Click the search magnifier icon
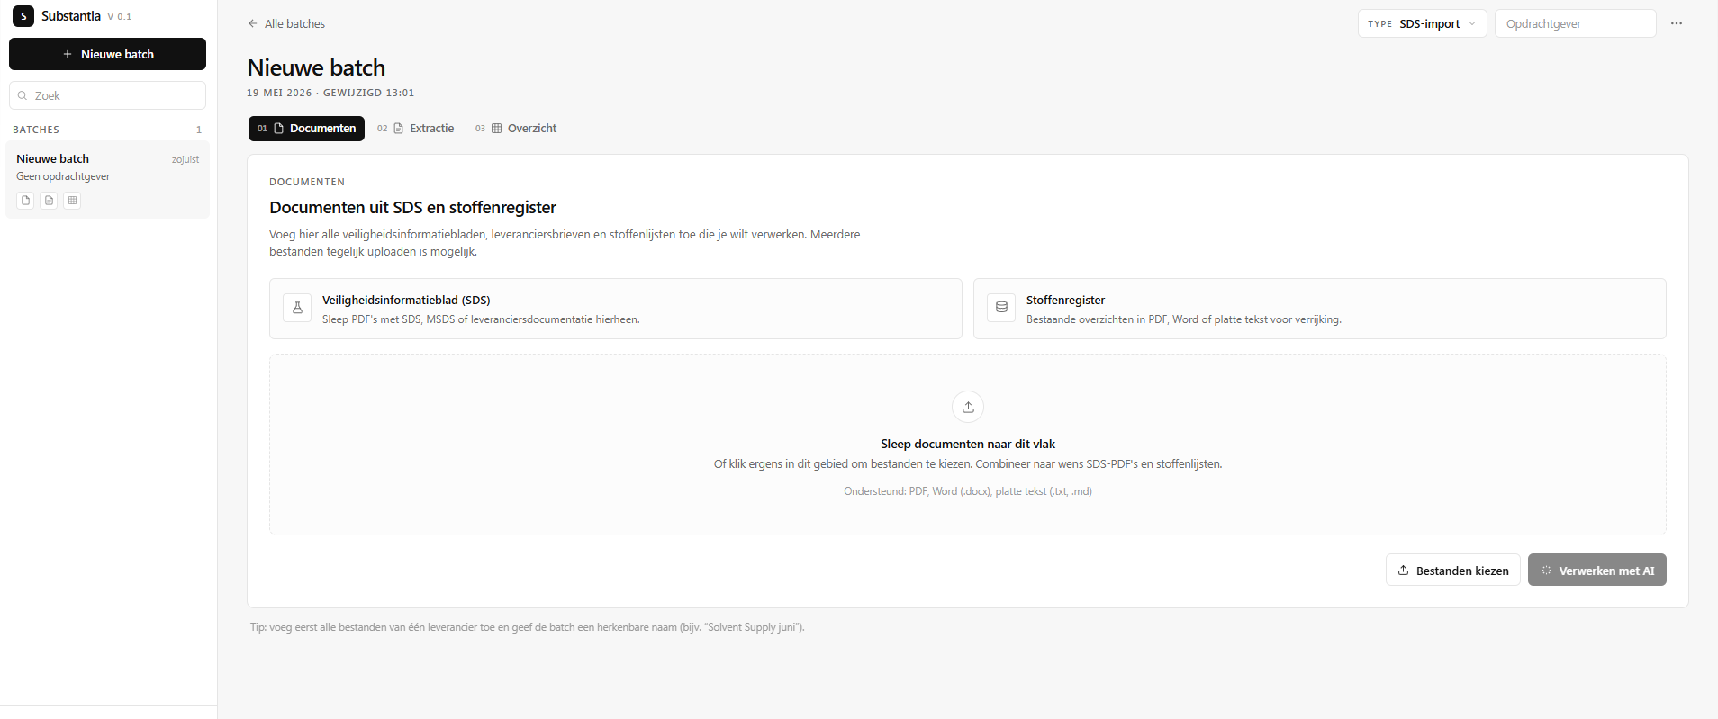Viewport: 1718px width, 719px height. [x=23, y=95]
